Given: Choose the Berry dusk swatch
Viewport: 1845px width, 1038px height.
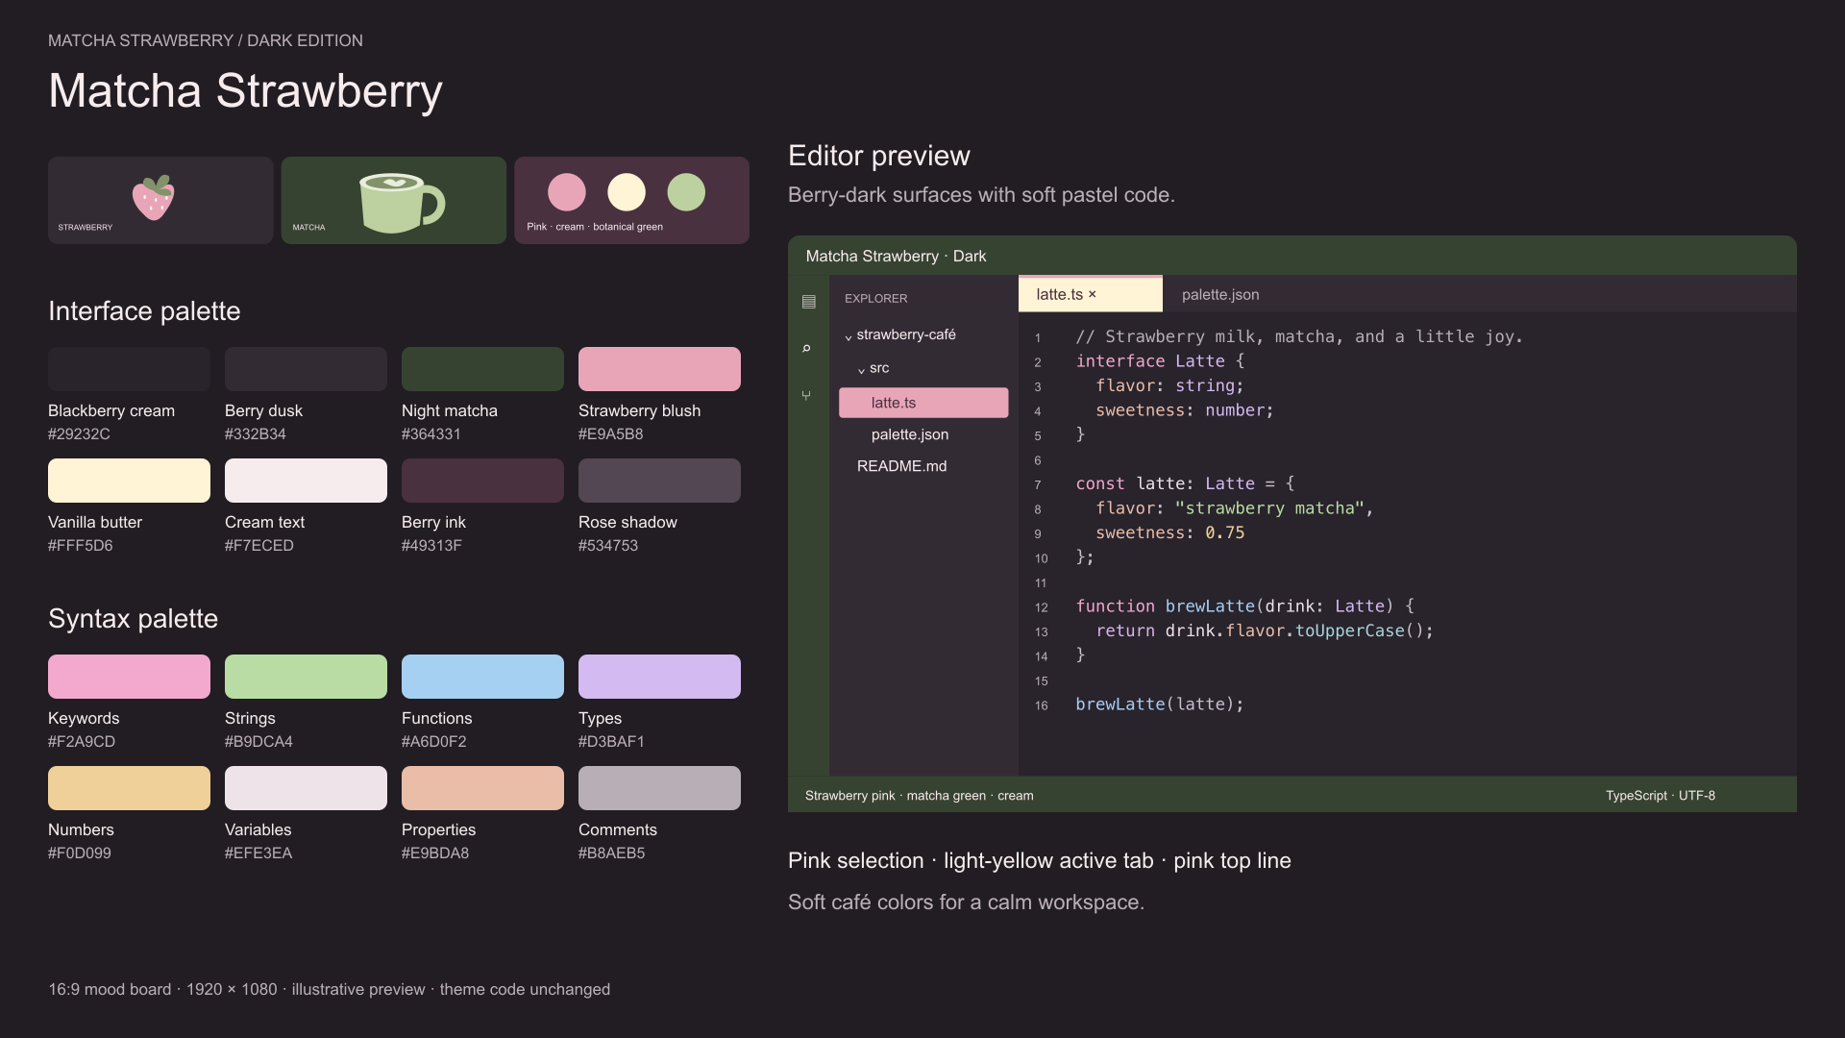Looking at the screenshot, I should click(x=306, y=369).
